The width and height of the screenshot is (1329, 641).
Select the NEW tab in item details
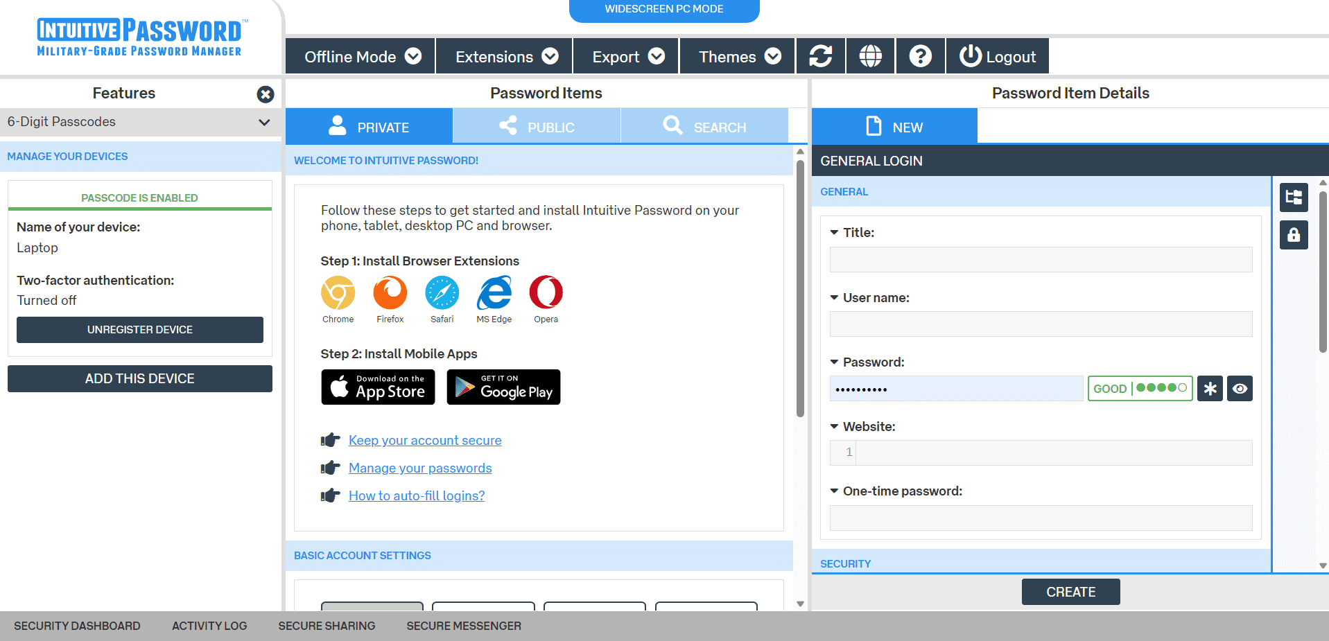pyautogui.click(x=894, y=126)
